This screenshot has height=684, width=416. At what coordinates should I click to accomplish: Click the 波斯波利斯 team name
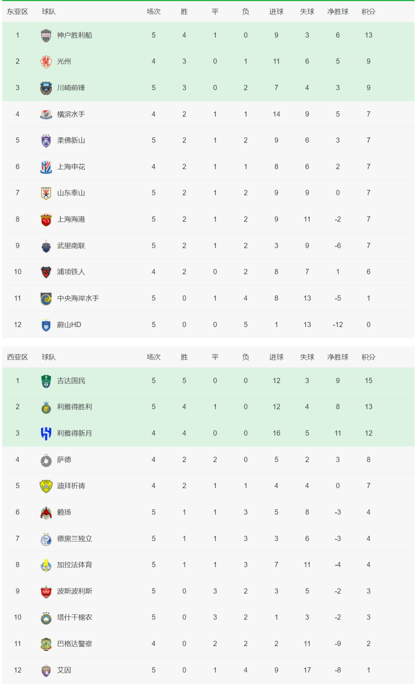75,591
